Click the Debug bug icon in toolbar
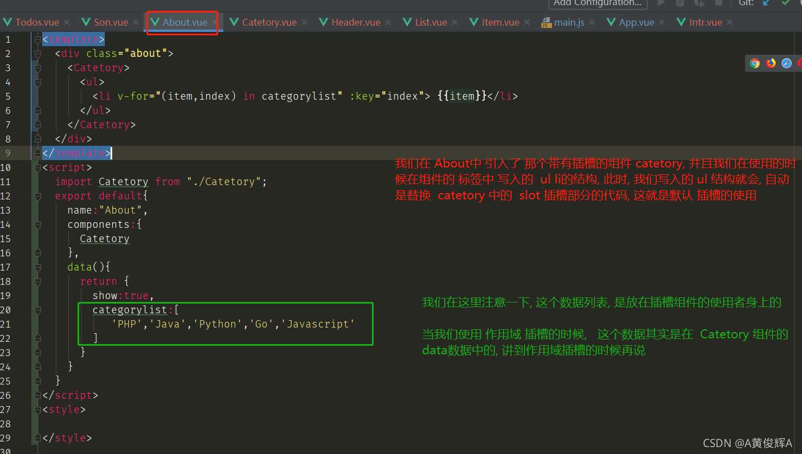 click(680, 3)
